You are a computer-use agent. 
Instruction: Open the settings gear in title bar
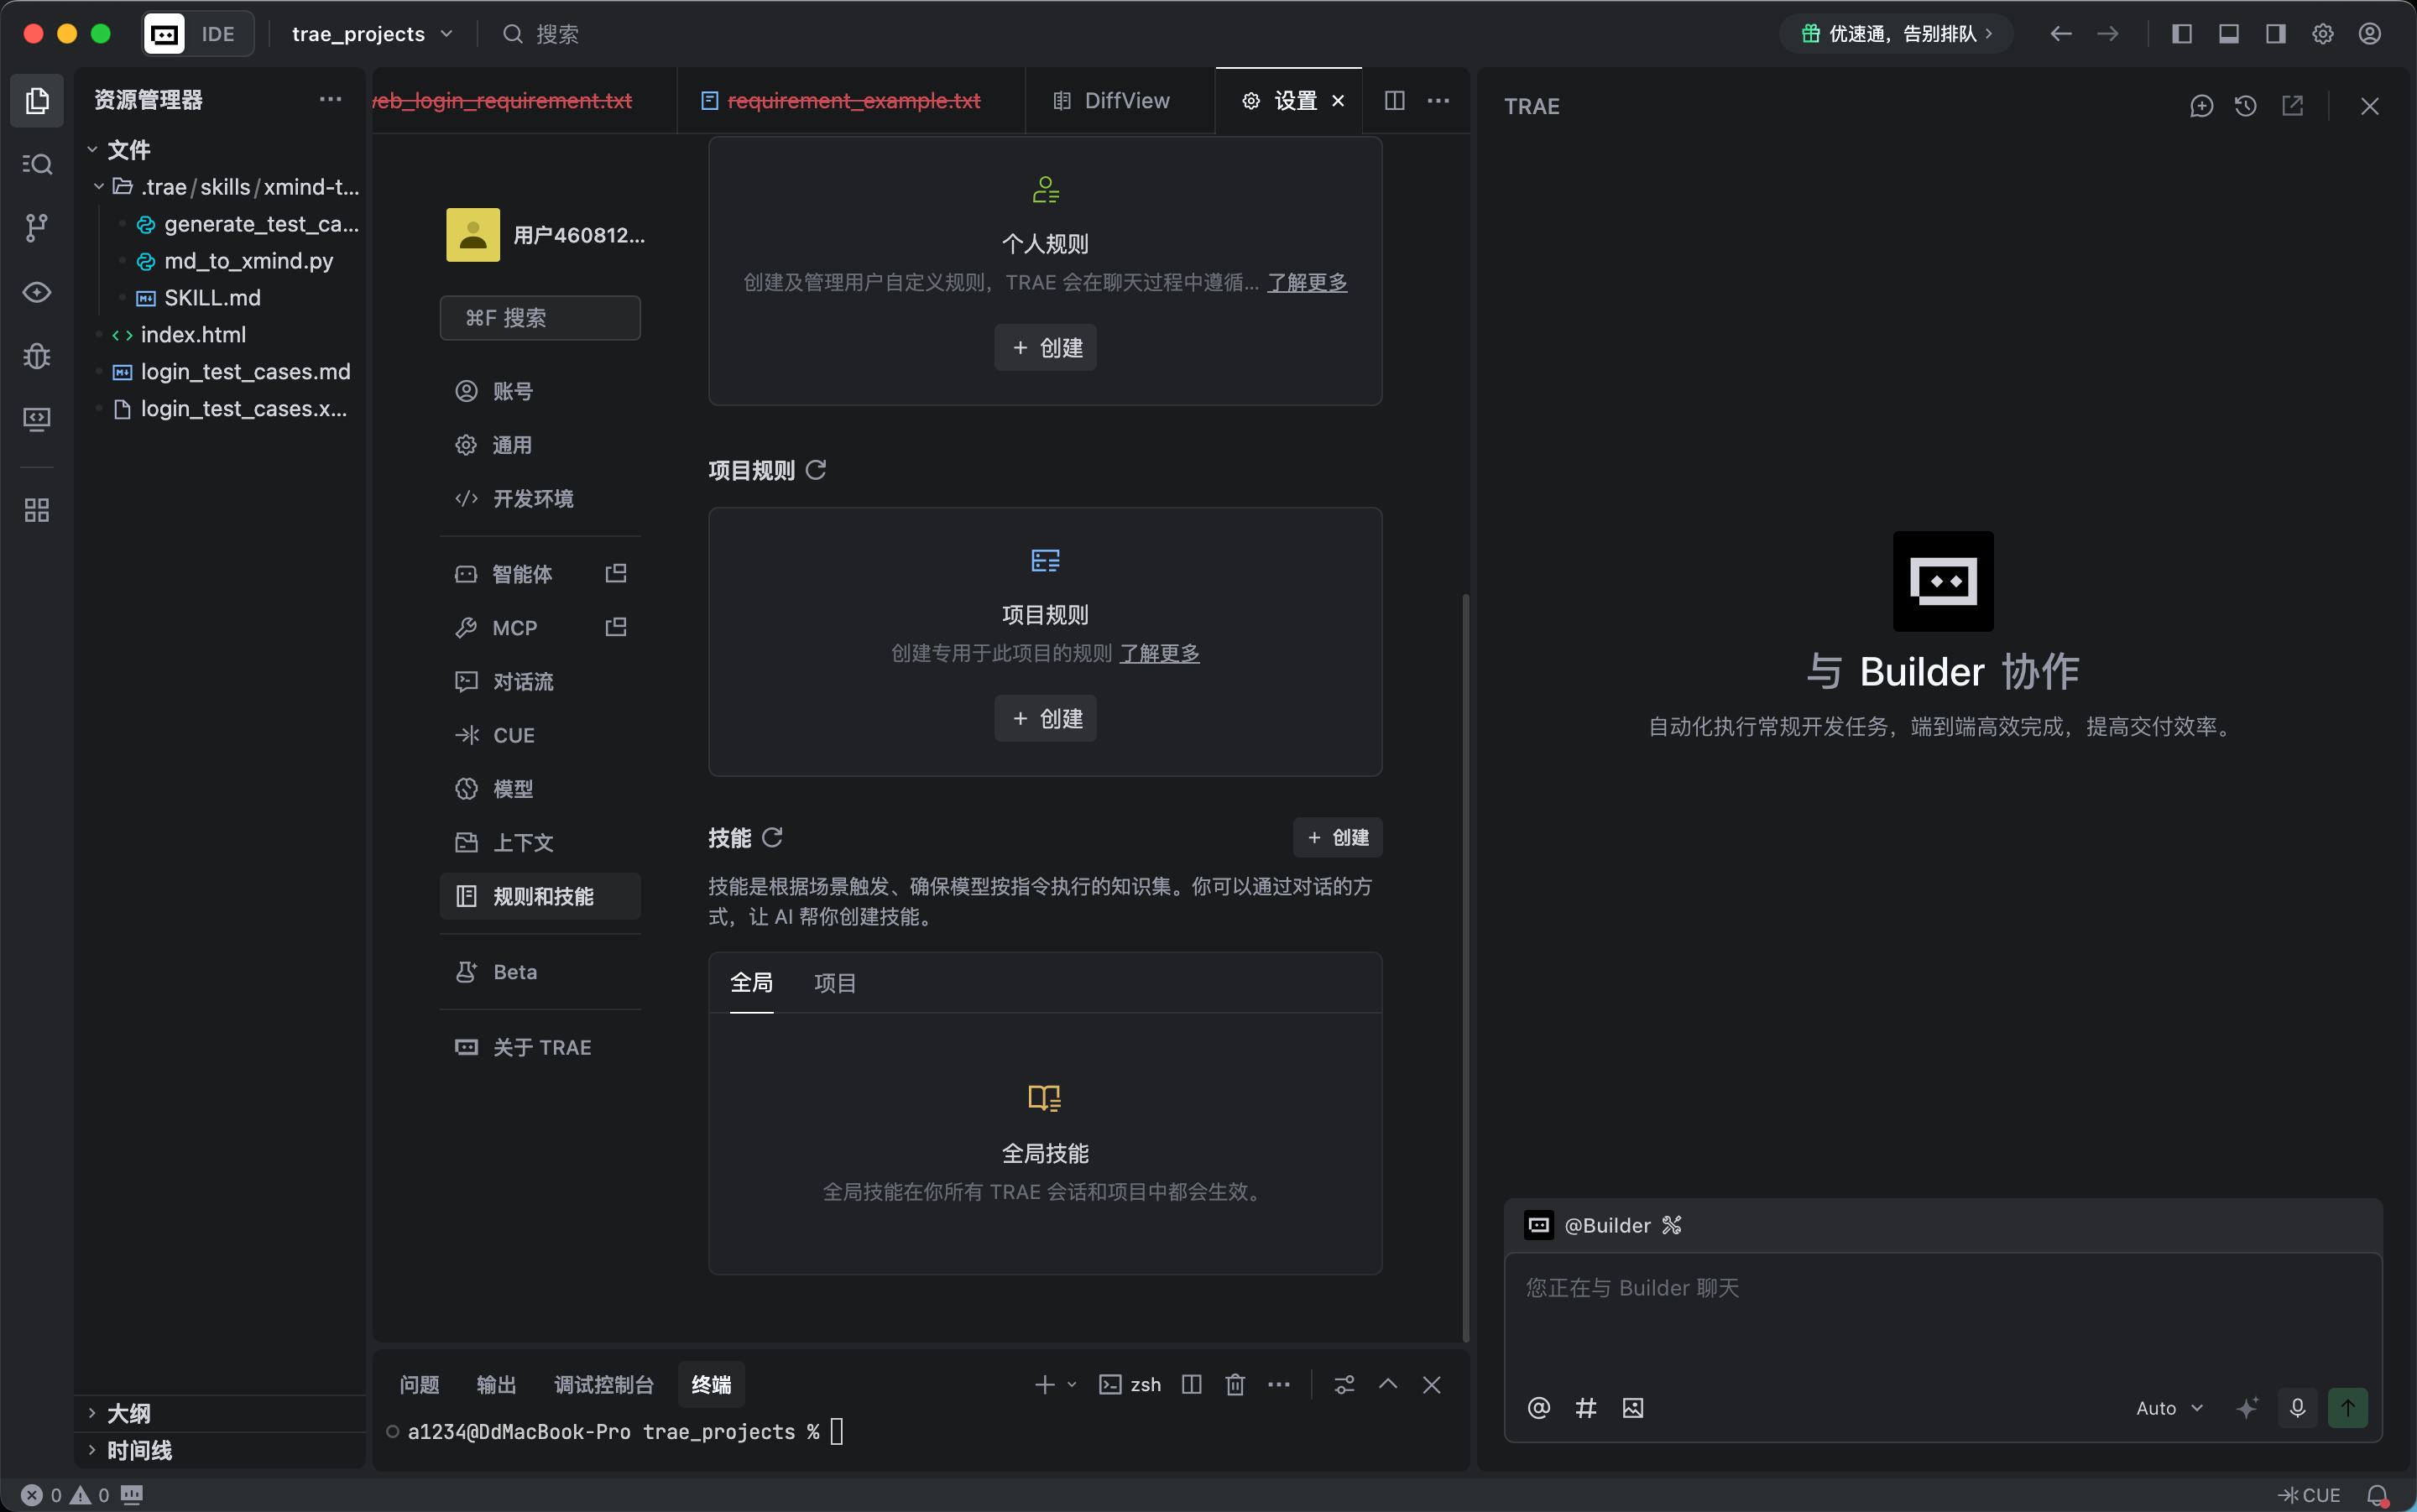[2323, 34]
